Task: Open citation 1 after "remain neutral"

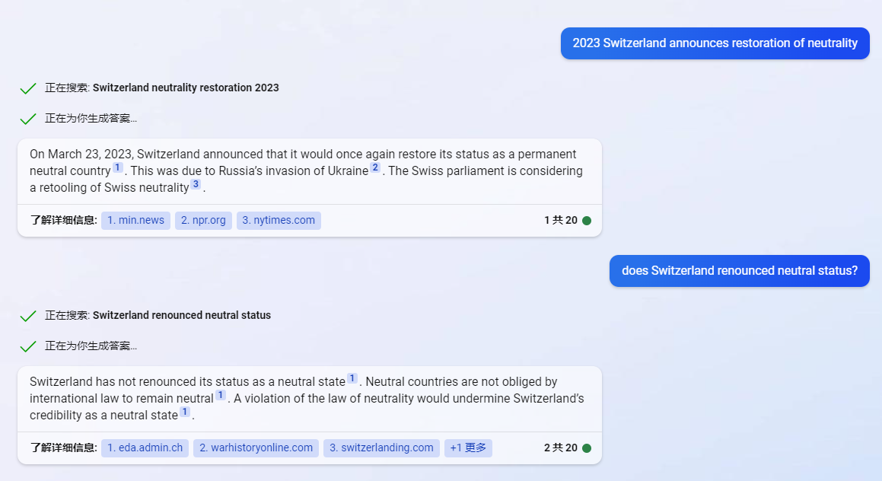Action: (x=221, y=395)
